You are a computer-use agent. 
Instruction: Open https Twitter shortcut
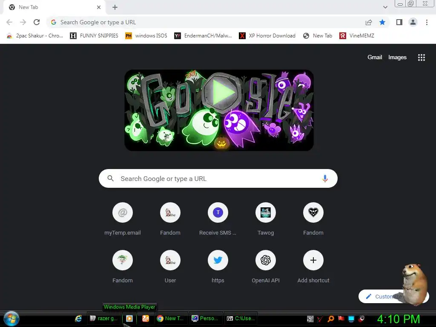coord(218,267)
